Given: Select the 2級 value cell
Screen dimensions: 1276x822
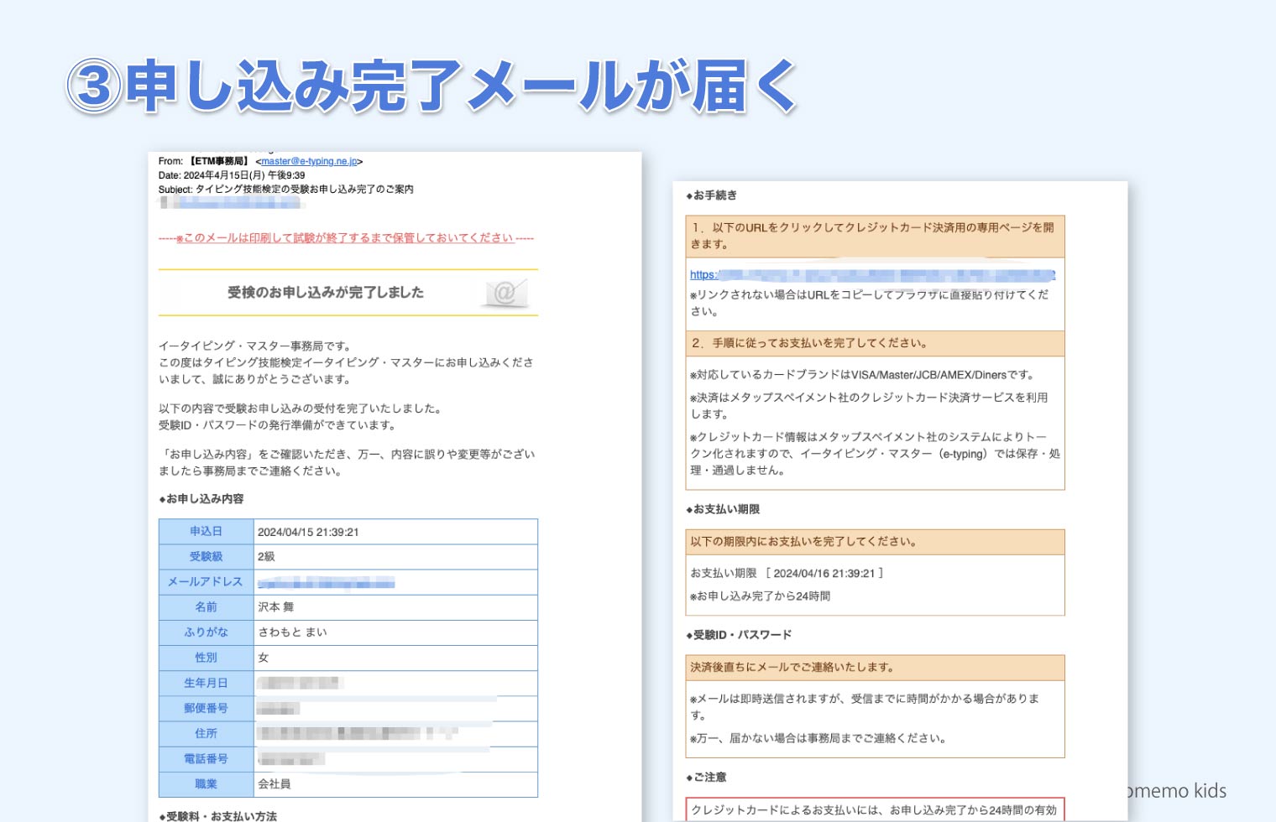Looking at the screenshot, I should coord(395,557).
